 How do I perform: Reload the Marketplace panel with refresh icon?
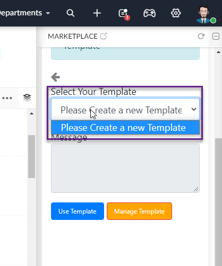[201, 36]
